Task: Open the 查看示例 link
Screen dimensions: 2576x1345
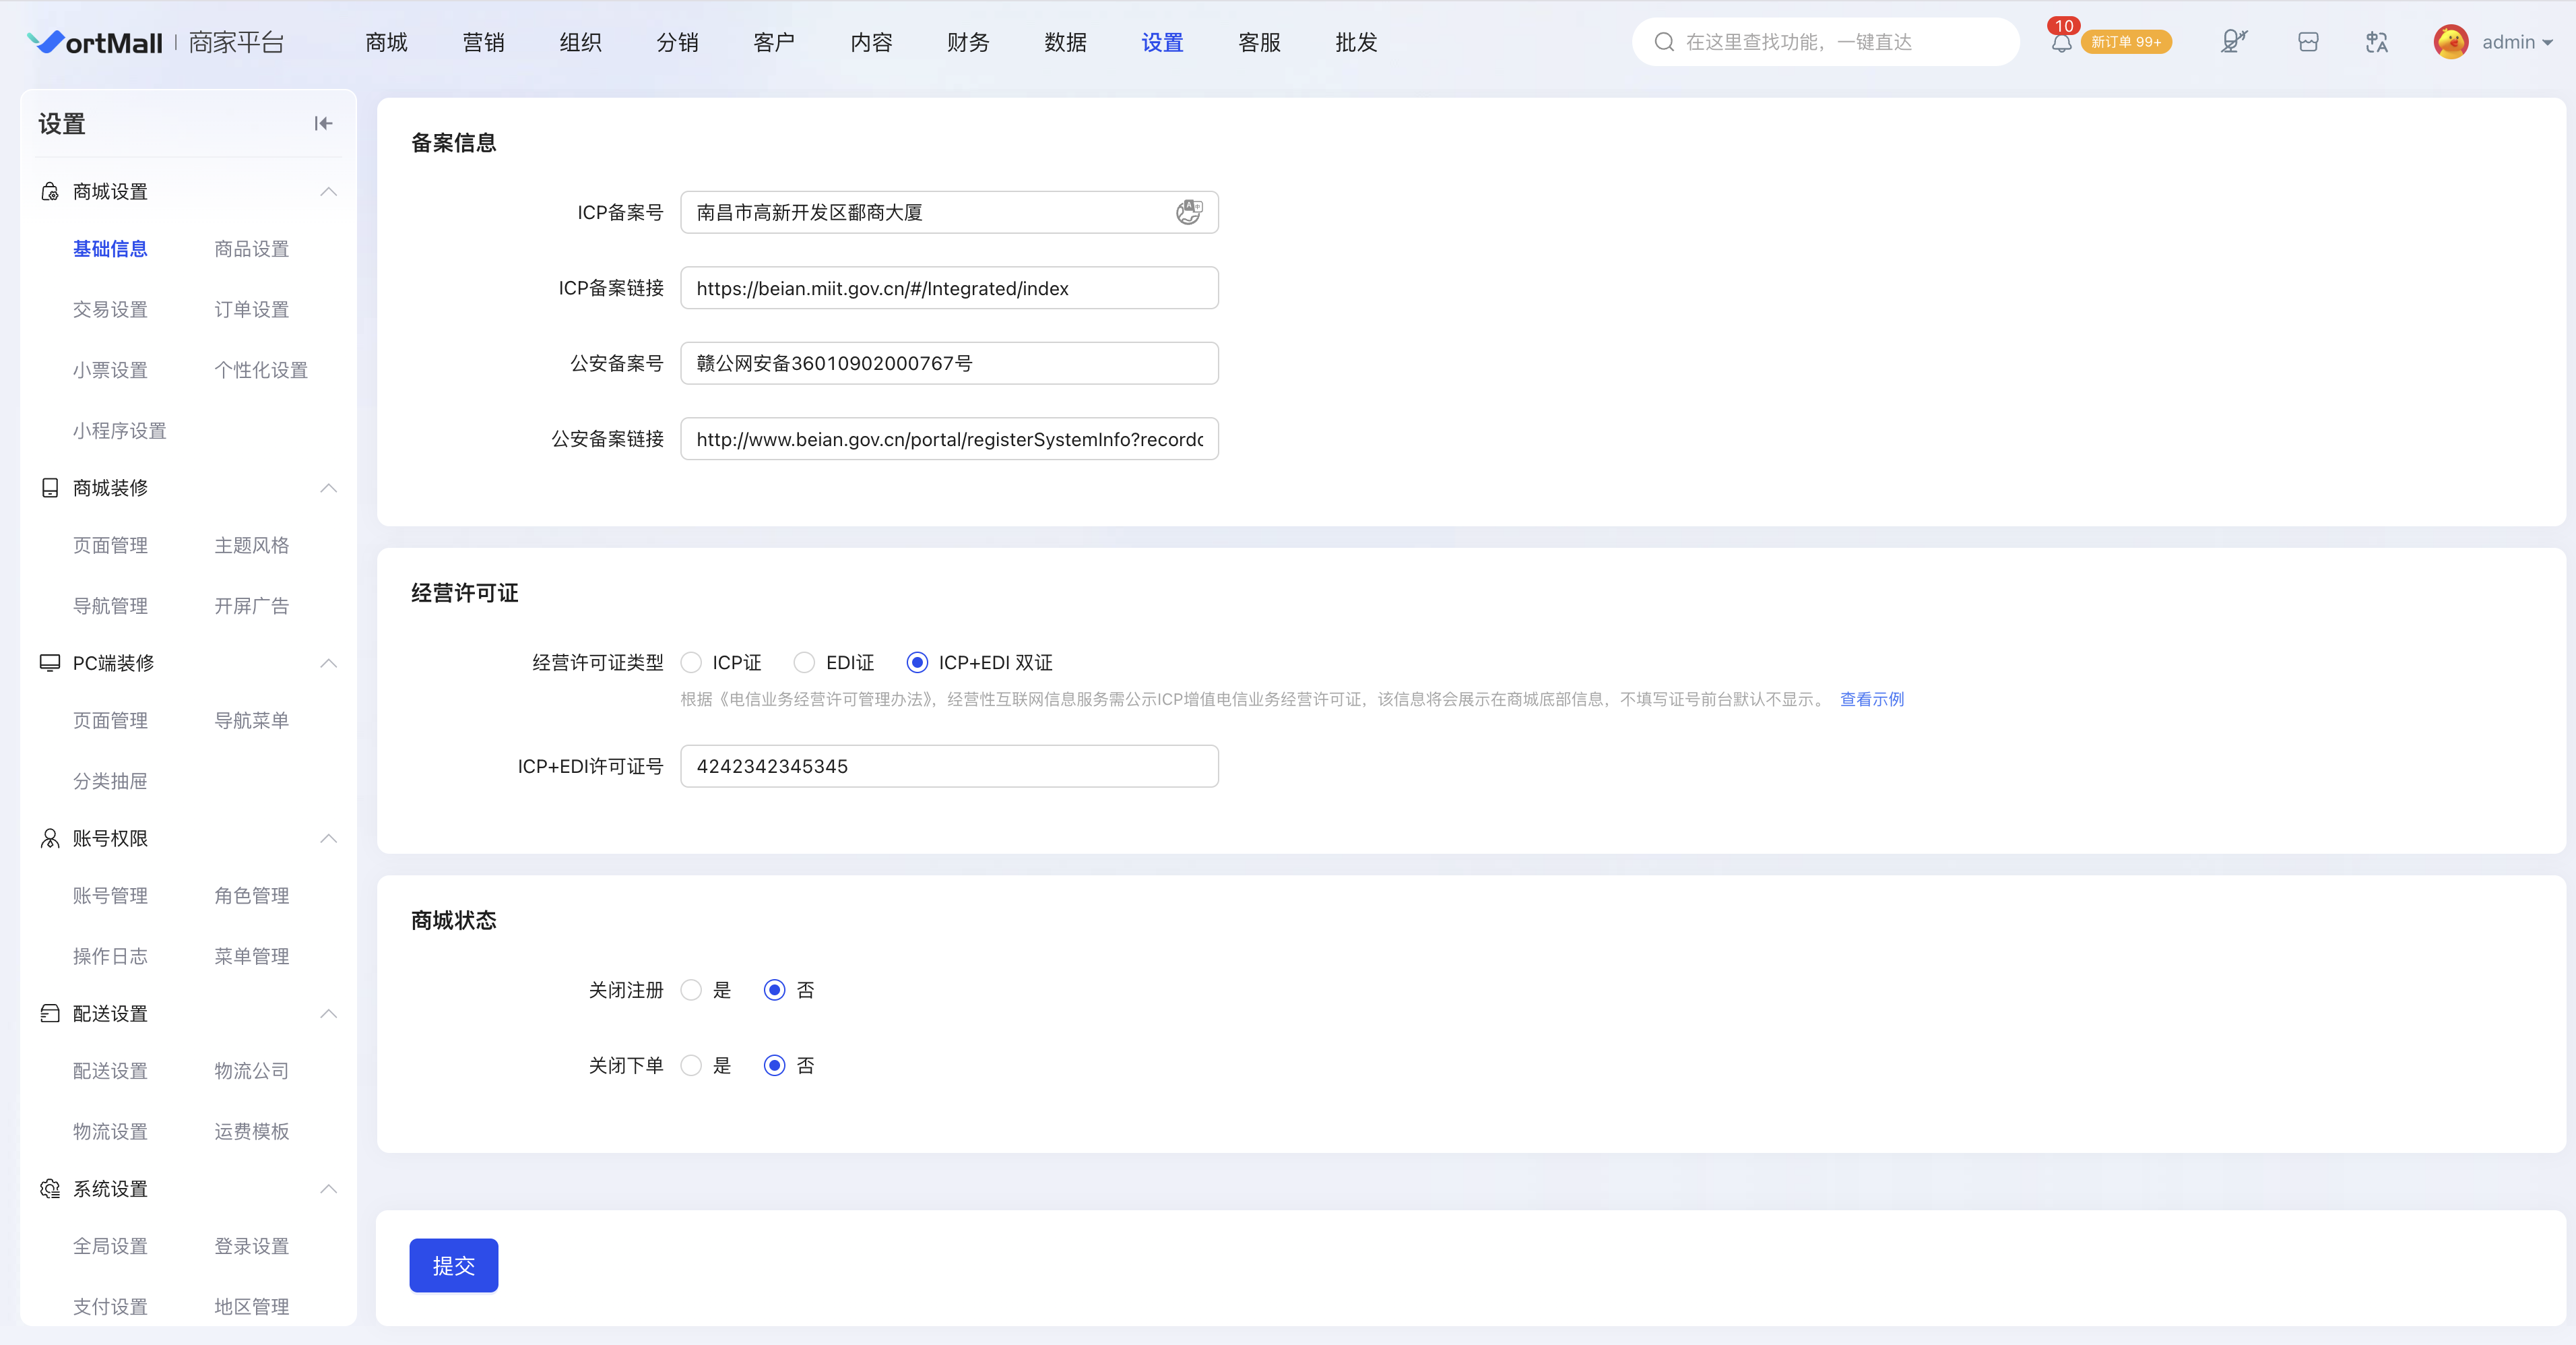Action: tap(1872, 699)
